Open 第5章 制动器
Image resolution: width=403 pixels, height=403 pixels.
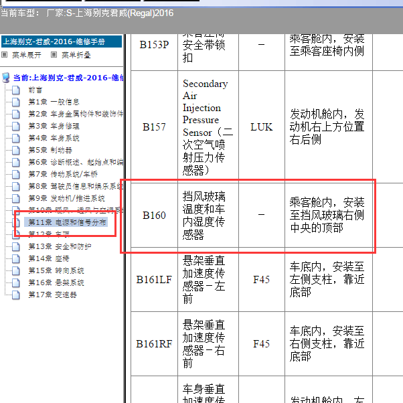pyautogui.click(x=50, y=150)
